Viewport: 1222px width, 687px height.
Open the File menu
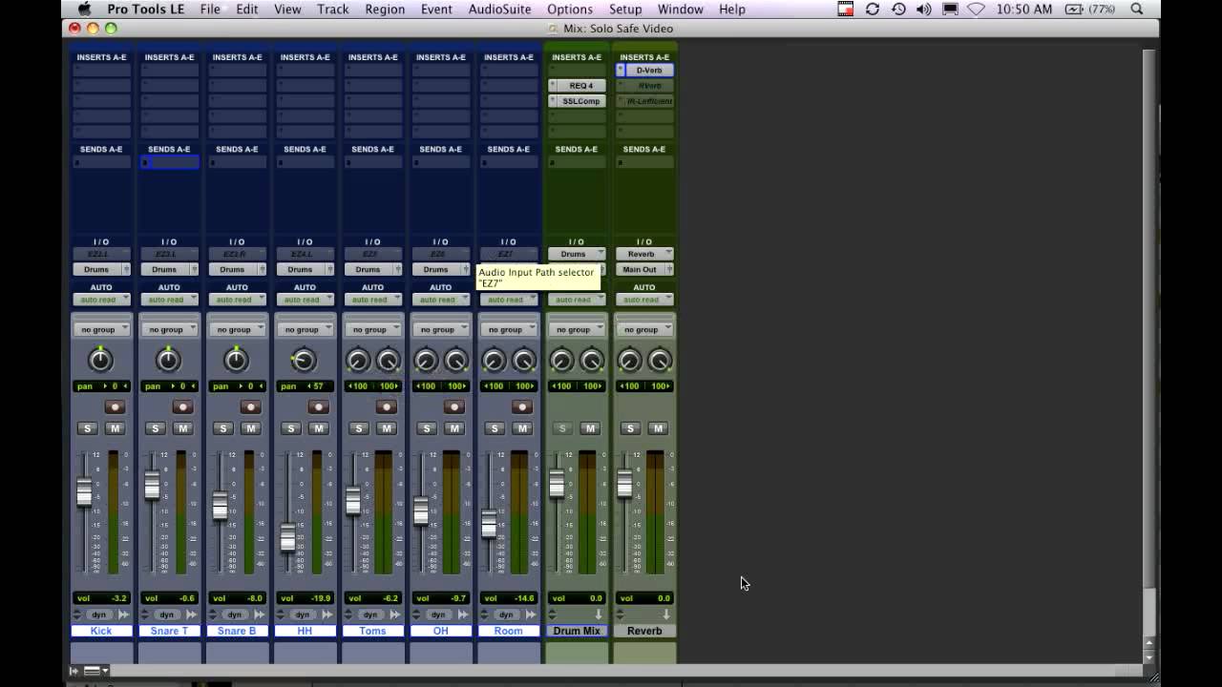(210, 9)
